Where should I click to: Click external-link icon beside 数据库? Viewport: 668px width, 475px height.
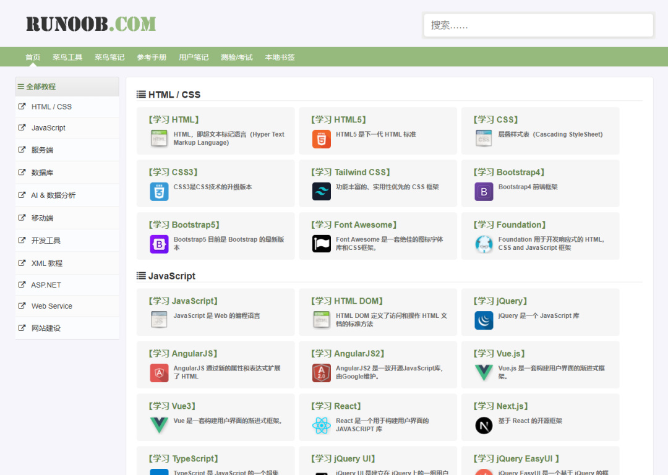22,172
